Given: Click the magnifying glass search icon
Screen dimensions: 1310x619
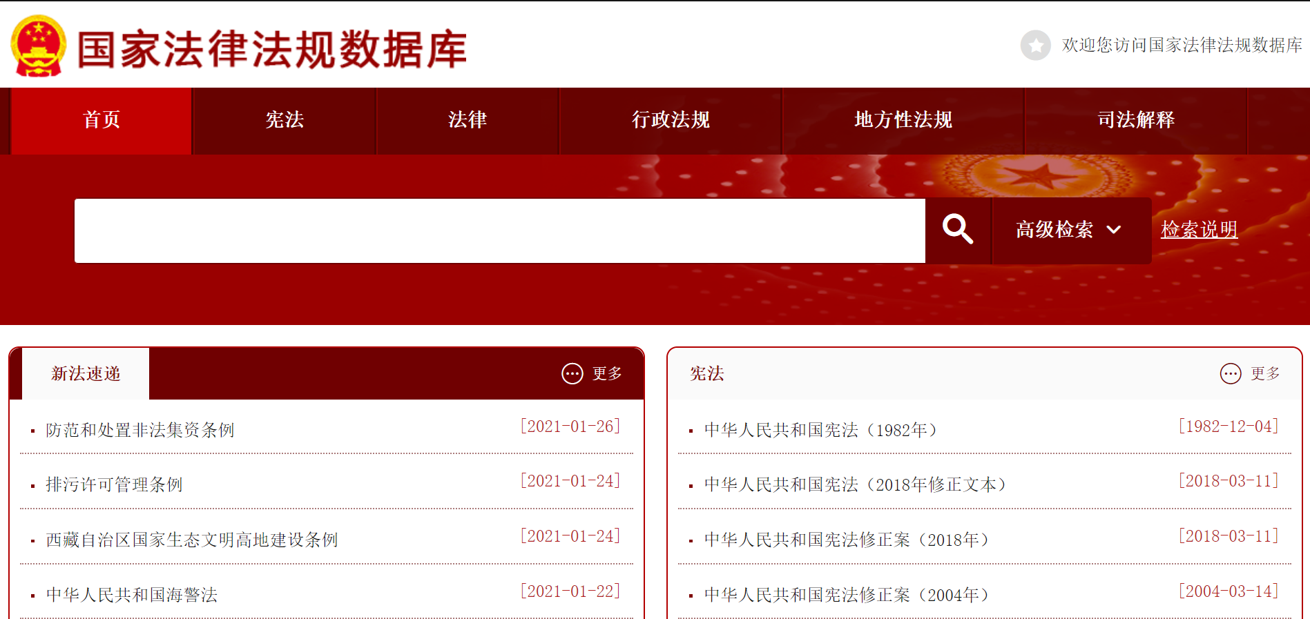Looking at the screenshot, I should tap(958, 229).
